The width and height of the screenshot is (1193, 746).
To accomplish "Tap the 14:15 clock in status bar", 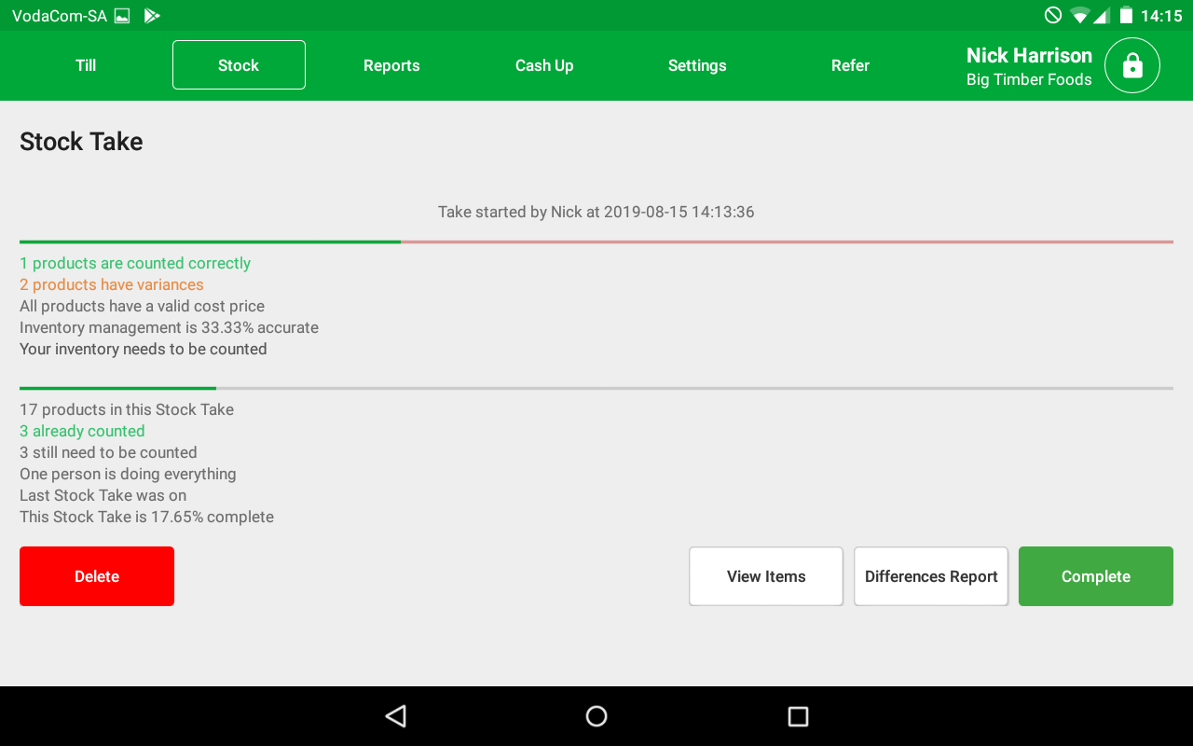I will [1161, 16].
